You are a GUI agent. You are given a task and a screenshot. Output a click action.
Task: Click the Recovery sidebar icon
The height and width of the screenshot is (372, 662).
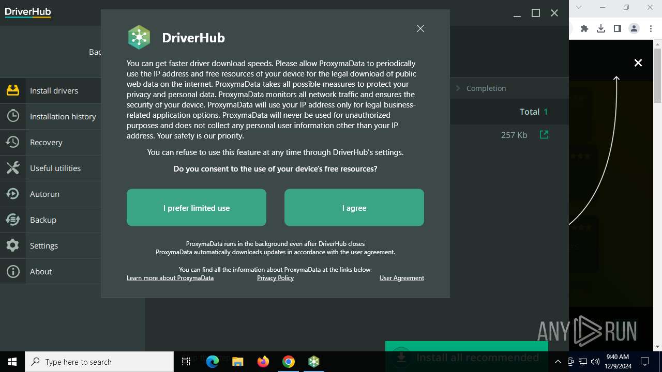pyautogui.click(x=13, y=142)
